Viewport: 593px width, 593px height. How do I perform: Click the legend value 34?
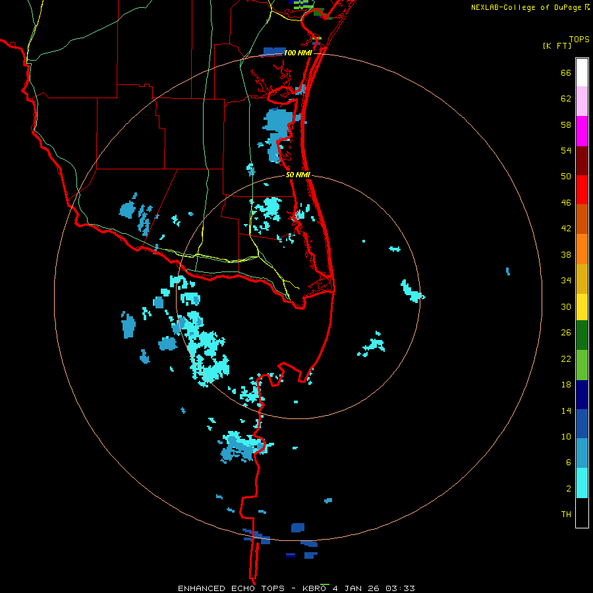pos(566,281)
